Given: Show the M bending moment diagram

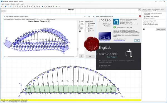Looking at the screenshot, I should [x=49, y=6].
